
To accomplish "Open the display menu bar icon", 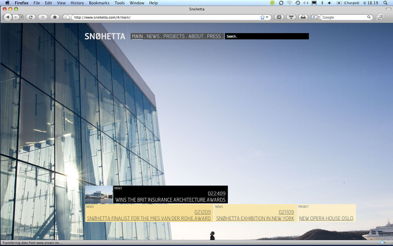I will [314, 3].
